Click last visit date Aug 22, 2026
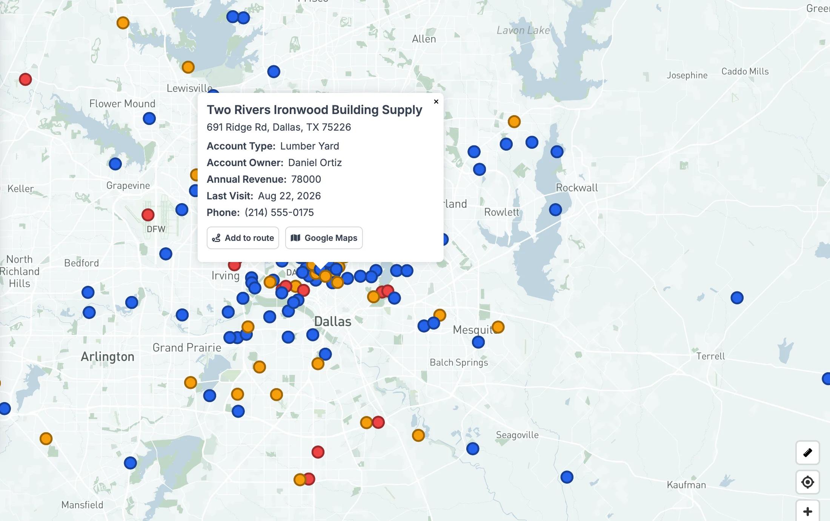The width and height of the screenshot is (830, 521). click(289, 196)
